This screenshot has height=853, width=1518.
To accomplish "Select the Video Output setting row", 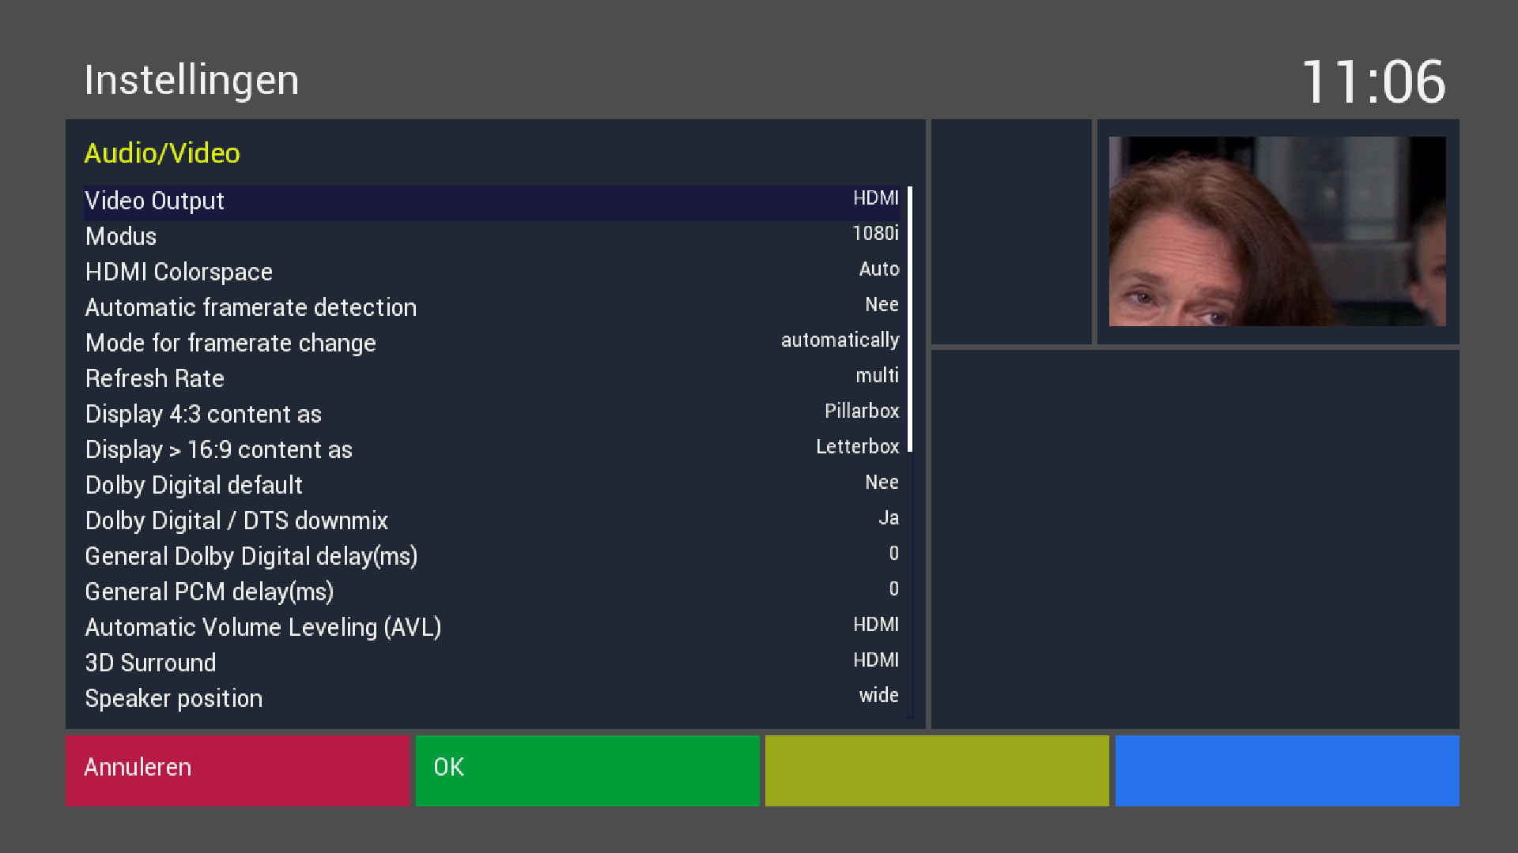I will coord(490,201).
